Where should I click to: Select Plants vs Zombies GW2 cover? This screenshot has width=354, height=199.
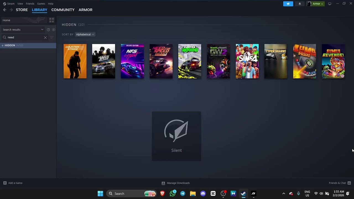pyautogui.click(x=218, y=61)
